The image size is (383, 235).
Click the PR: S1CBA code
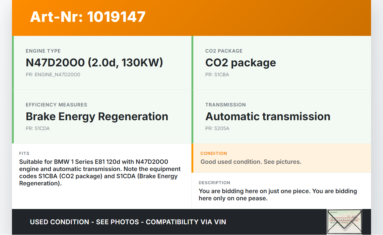pos(217,74)
